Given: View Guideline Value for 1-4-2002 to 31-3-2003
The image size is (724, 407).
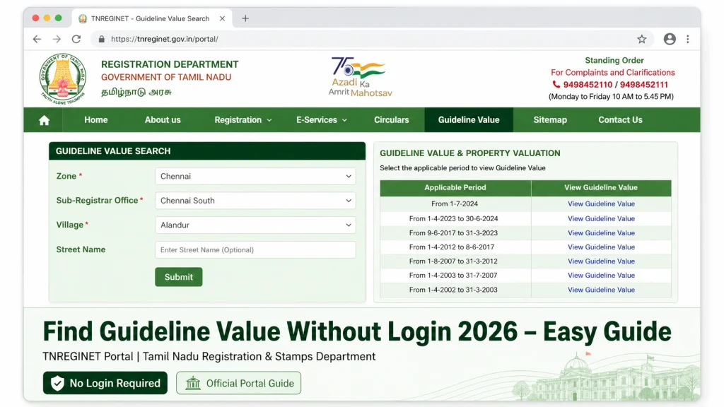Looking at the screenshot, I should [601, 290].
